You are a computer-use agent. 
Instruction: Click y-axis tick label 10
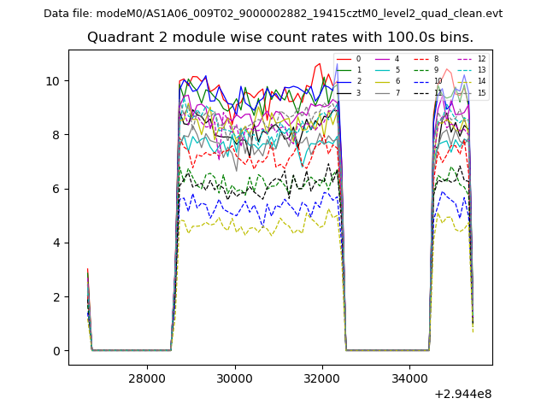coord(53,81)
